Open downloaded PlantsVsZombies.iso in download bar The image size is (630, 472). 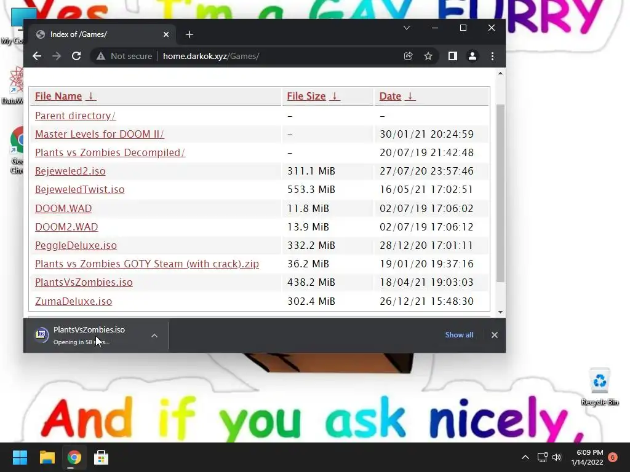tap(89, 335)
